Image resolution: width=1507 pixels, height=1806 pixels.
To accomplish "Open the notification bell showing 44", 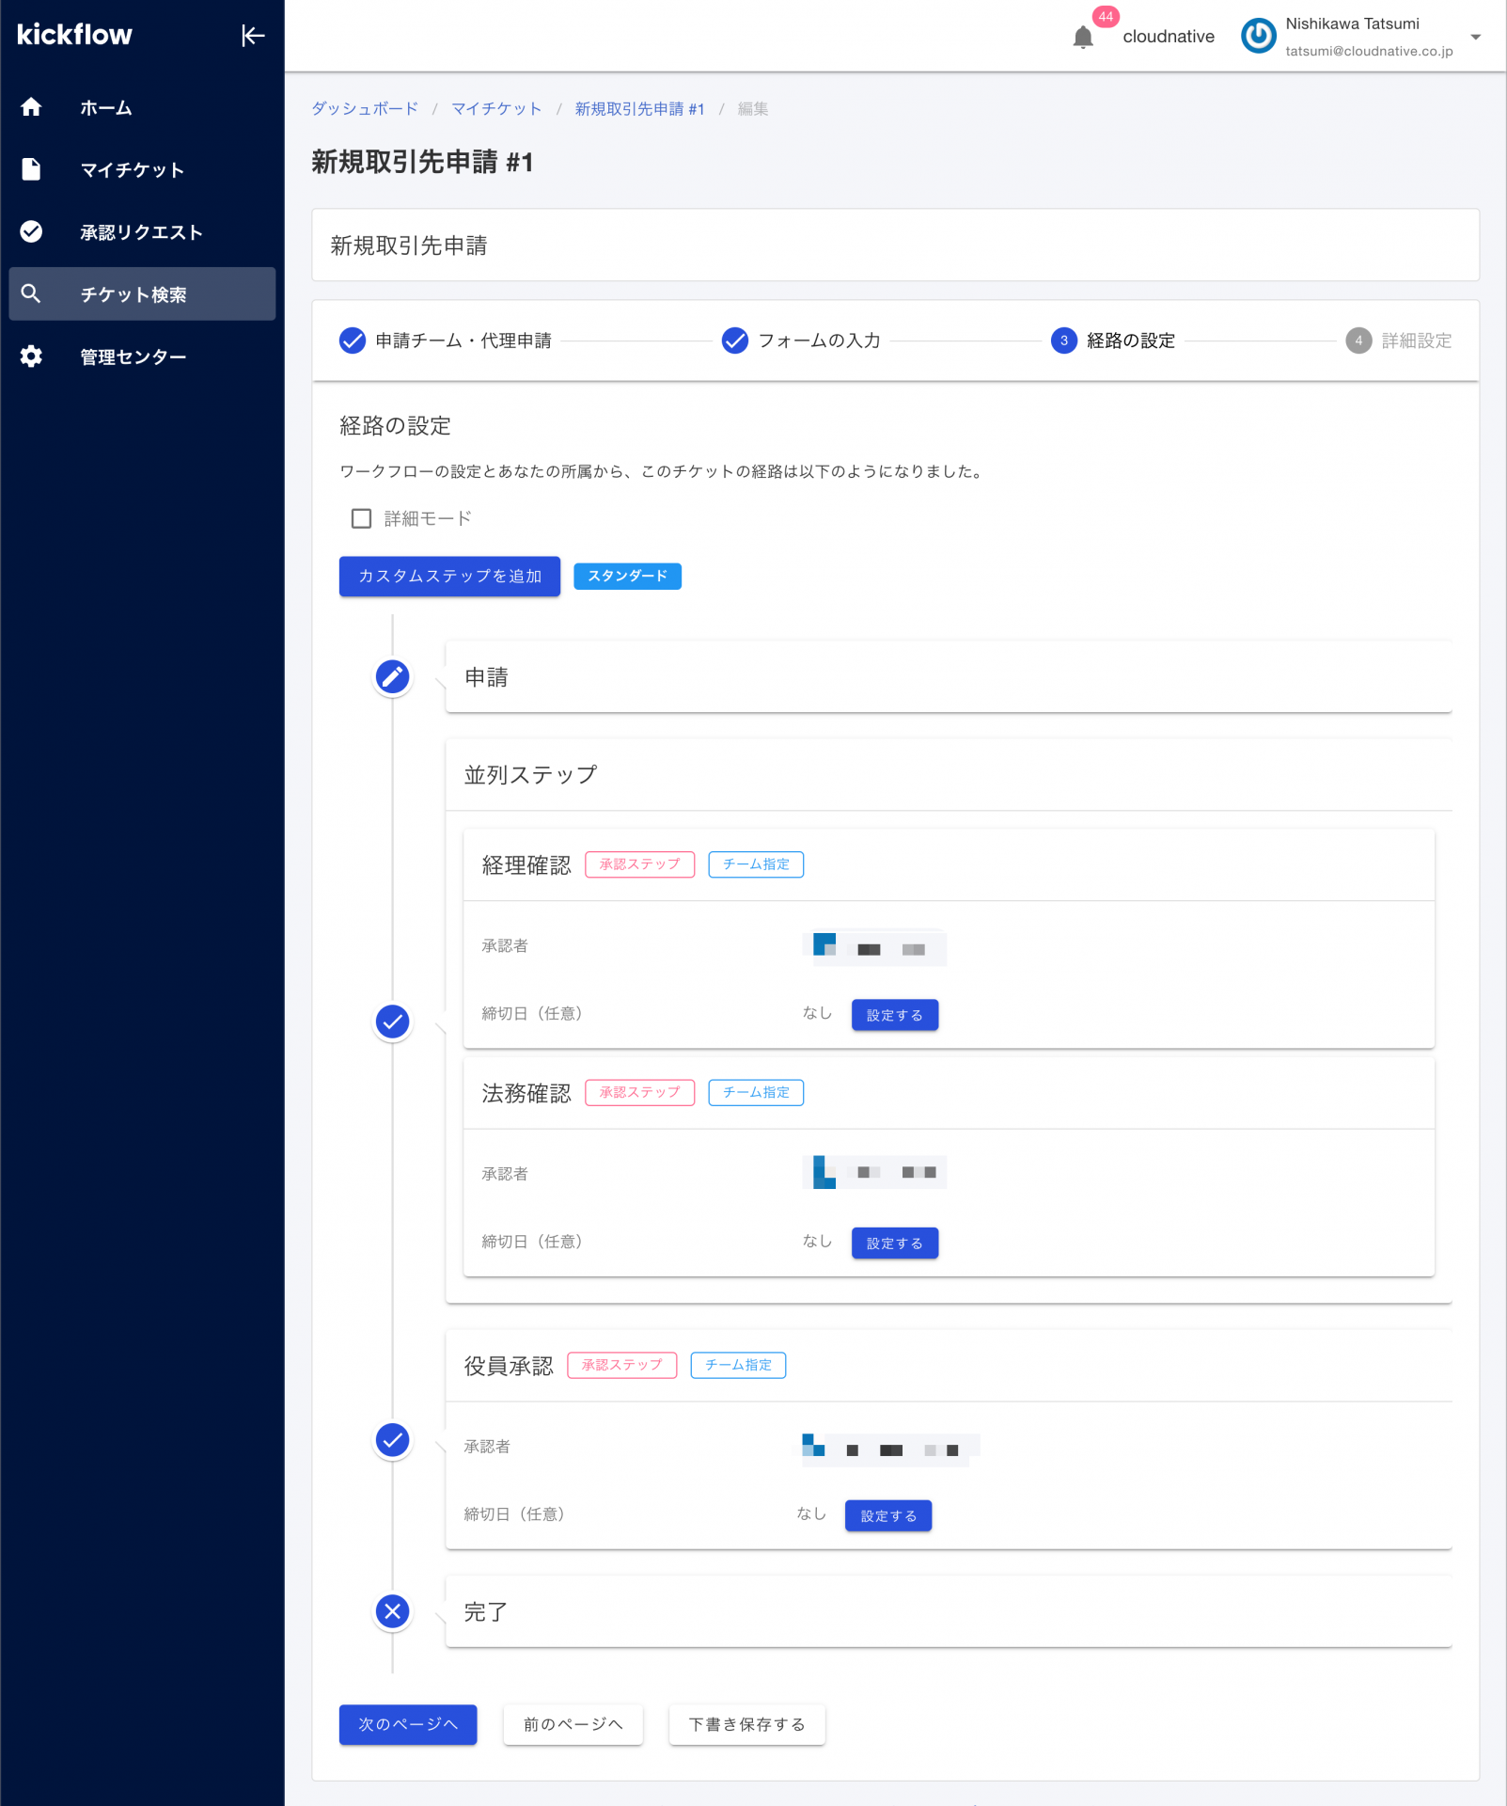I will tap(1083, 38).
